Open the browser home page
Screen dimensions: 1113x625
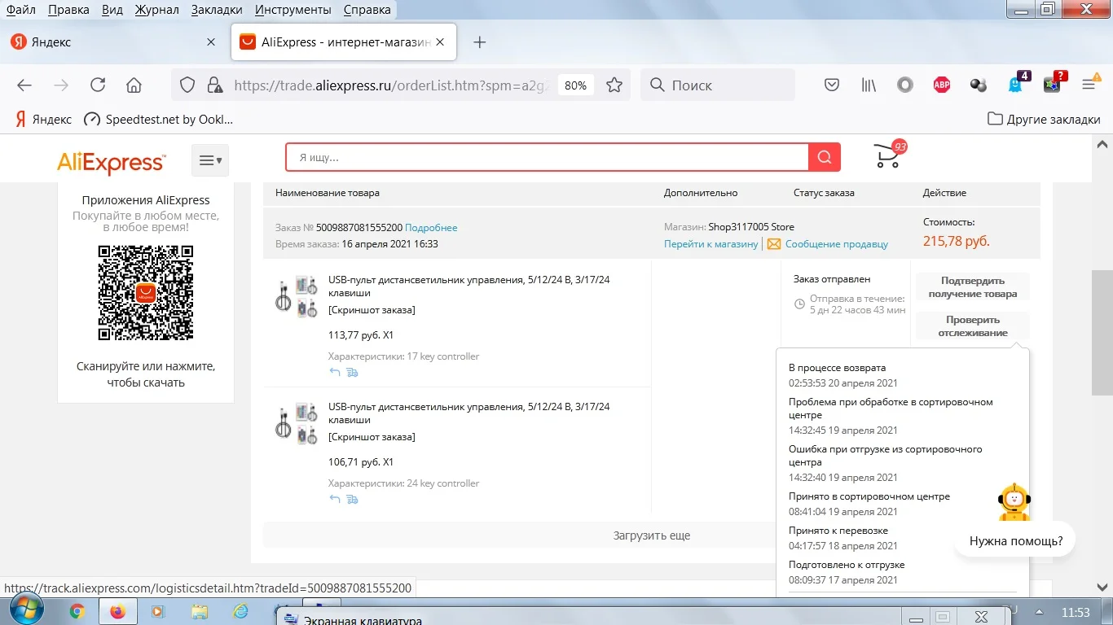point(134,85)
